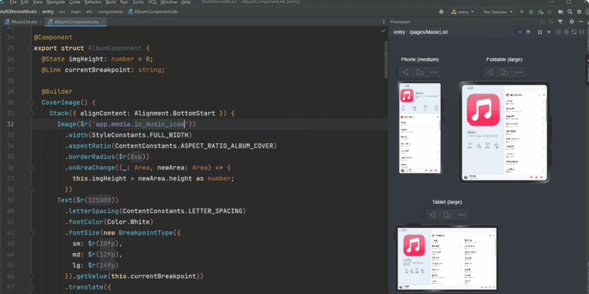Open the entry module configuration dropdown
Viewport: 589px width, 294px height.
click(x=463, y=12)
